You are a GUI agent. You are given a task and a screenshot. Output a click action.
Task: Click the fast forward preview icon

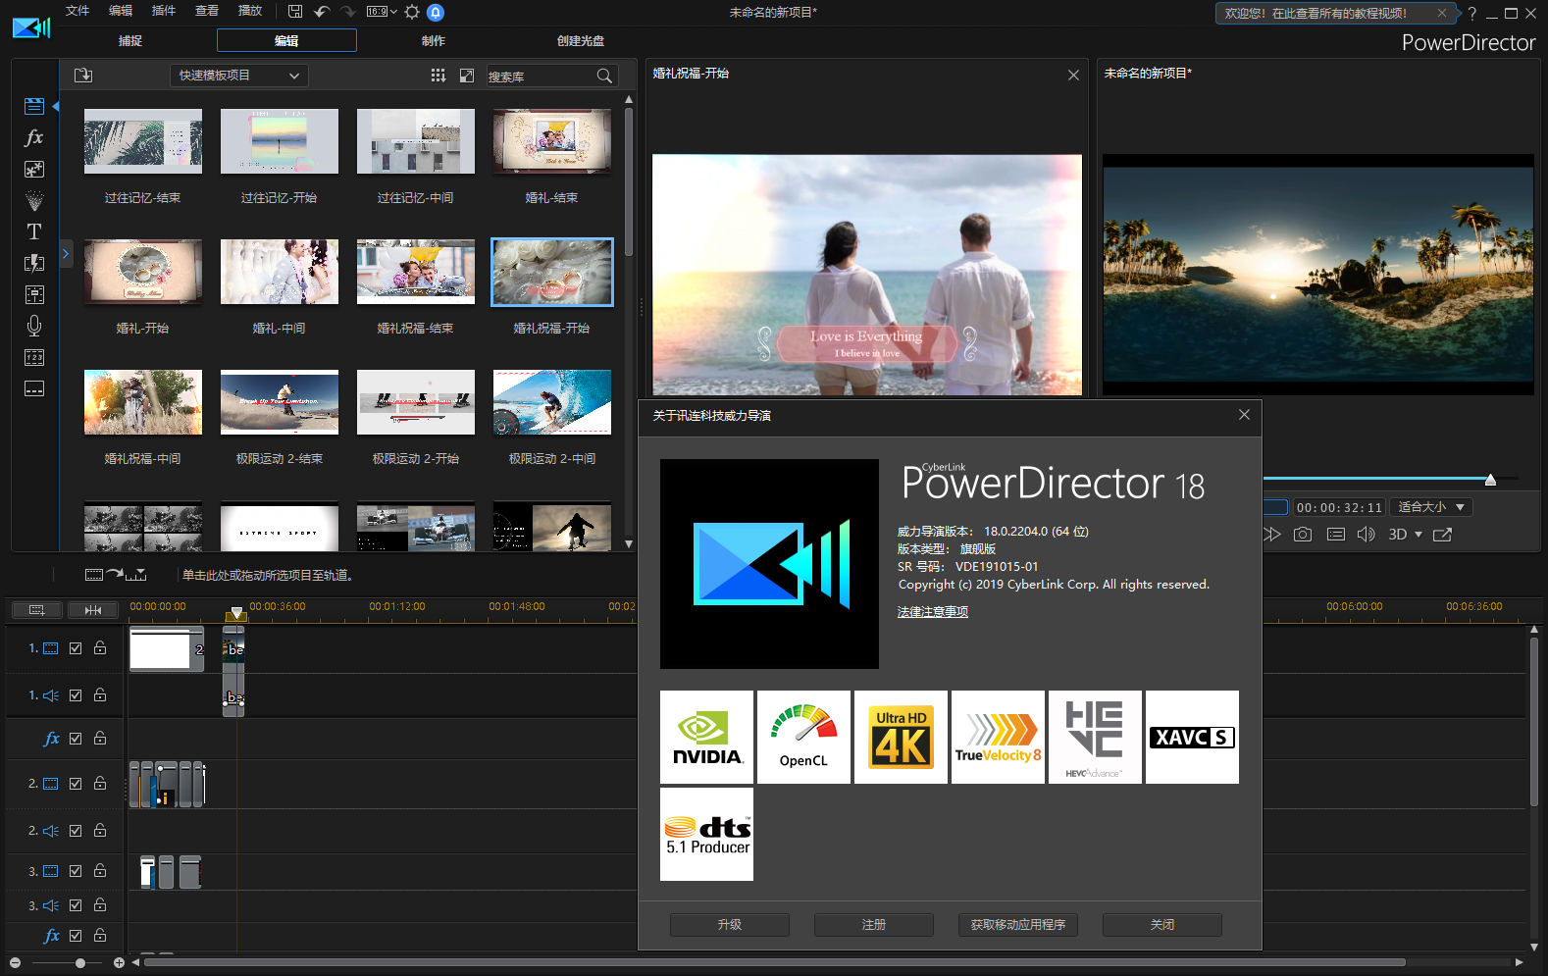click(x=1272, y=535)
